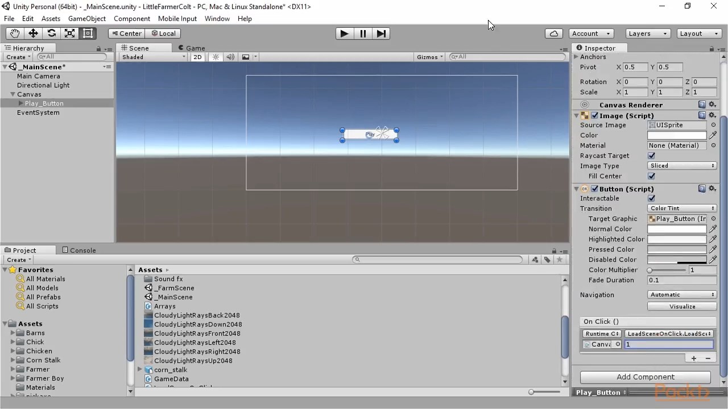This screenshot has height=409, width=728.
Task: Toggle scene audio icon
Action: (230, 57)
